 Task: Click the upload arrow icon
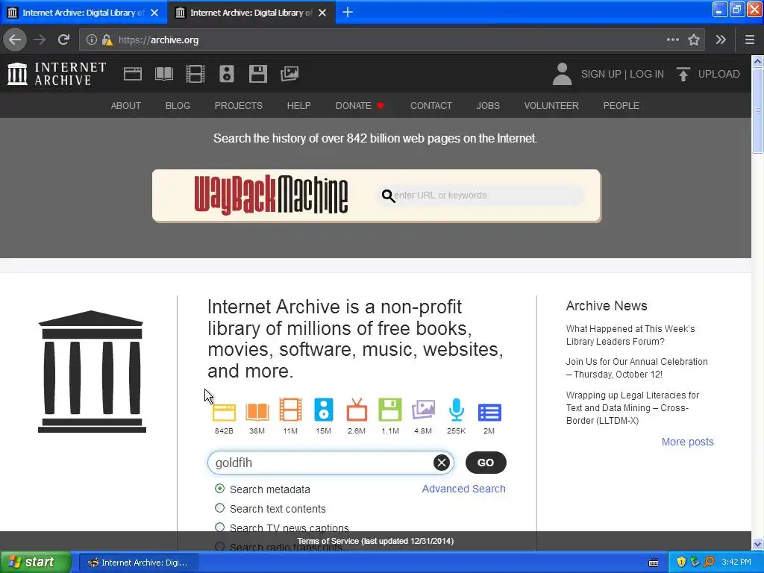point(683,74)
